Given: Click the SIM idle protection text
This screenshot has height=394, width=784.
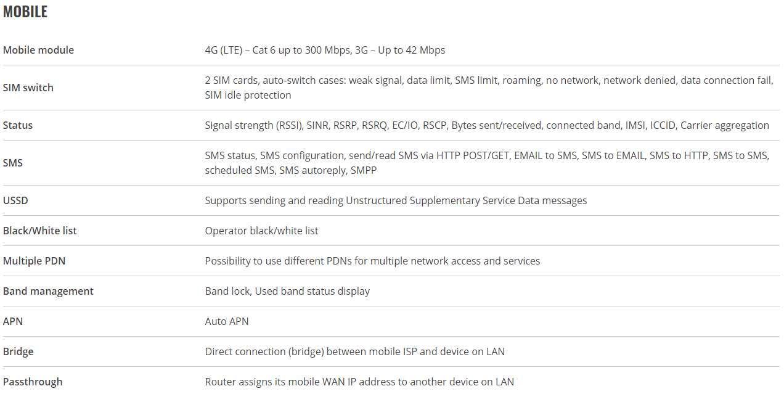Looking at the screenshot, I should [x=248, y=95].
